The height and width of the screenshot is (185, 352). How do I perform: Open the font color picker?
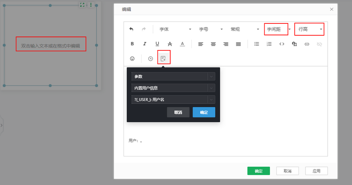(x=182, y=44)
